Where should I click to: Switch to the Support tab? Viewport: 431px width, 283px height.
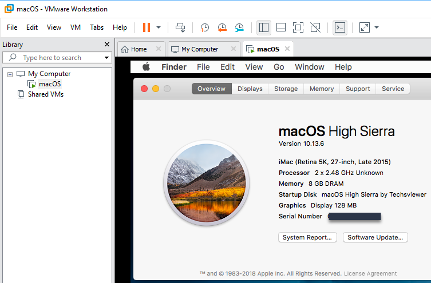358,89
